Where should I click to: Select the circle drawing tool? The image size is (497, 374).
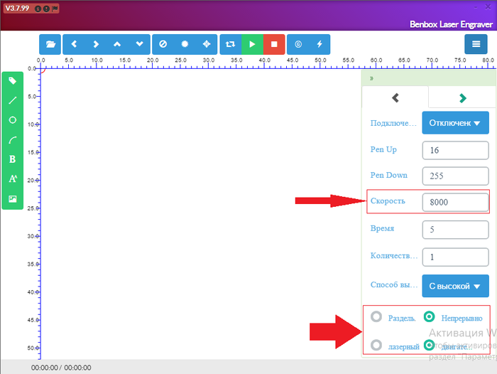[13, 120]
